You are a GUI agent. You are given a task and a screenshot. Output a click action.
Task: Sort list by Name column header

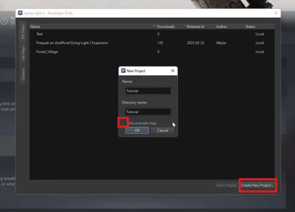(93, 26)
